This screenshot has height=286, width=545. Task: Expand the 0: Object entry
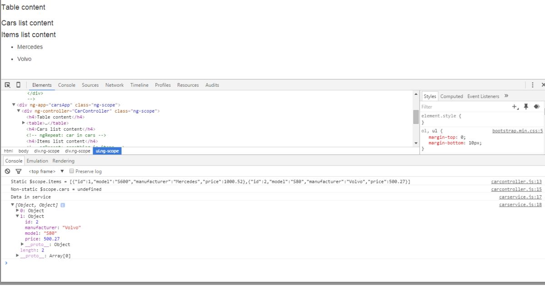click(18, 211)
